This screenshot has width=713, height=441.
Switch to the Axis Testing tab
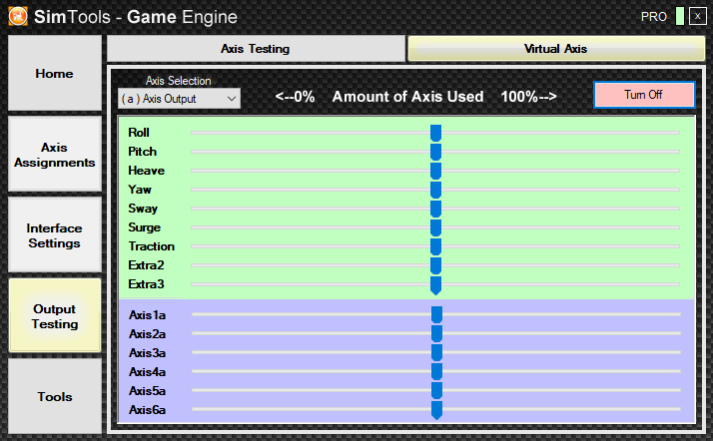(x=255, y=48)
